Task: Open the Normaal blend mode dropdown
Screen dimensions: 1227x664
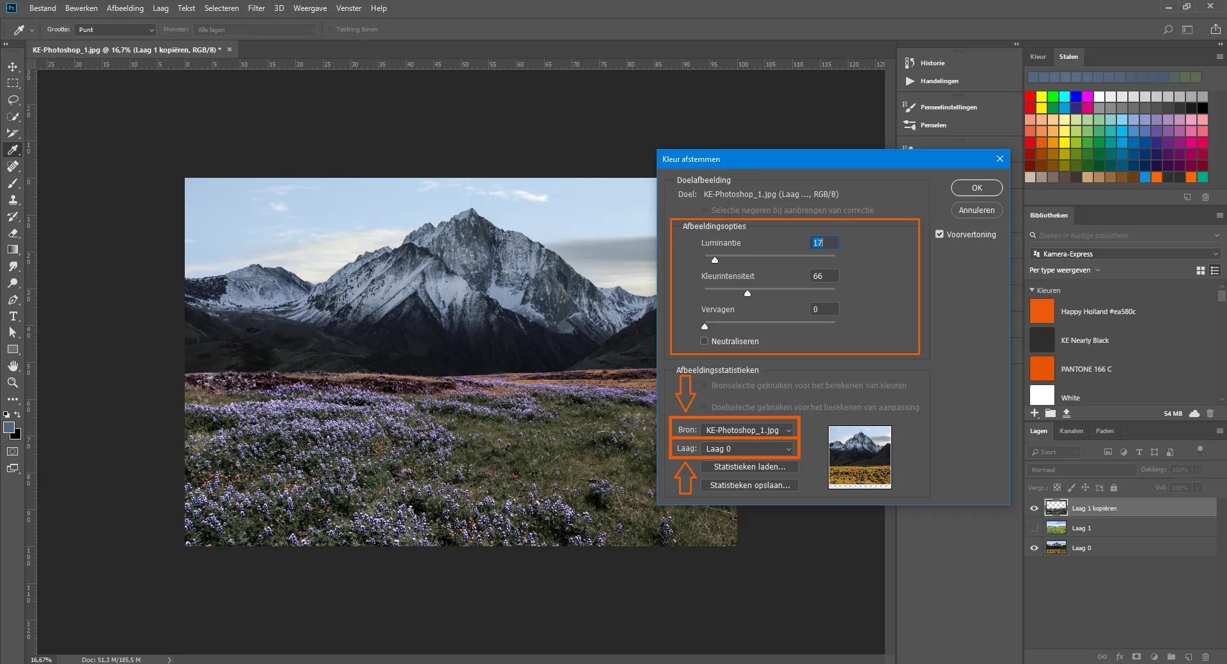Action: pyautogui.click(x=1082, y=470)
